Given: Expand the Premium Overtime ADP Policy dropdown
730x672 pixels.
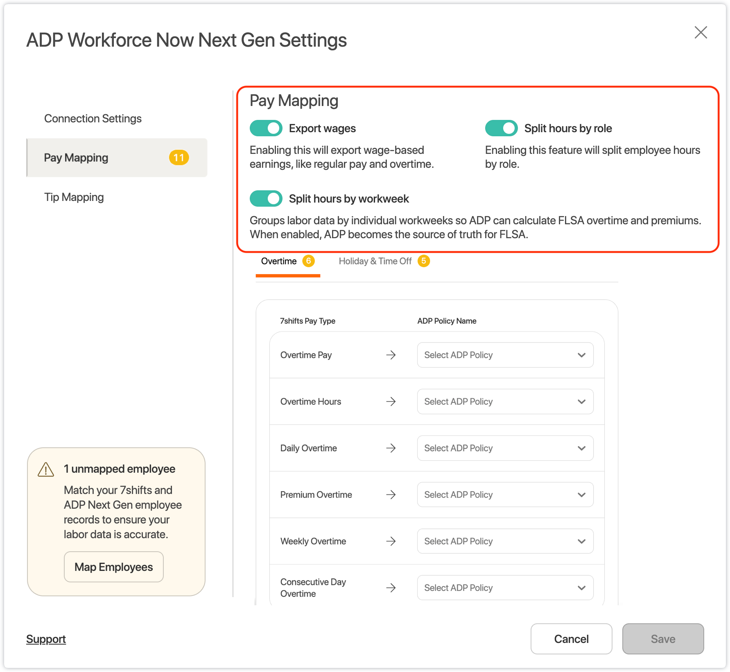Looking at the screenshot, I should [x=505, y=495].
